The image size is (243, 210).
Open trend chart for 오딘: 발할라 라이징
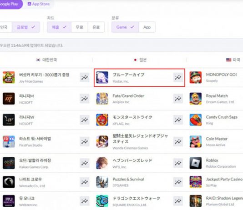tap(85, 163)
